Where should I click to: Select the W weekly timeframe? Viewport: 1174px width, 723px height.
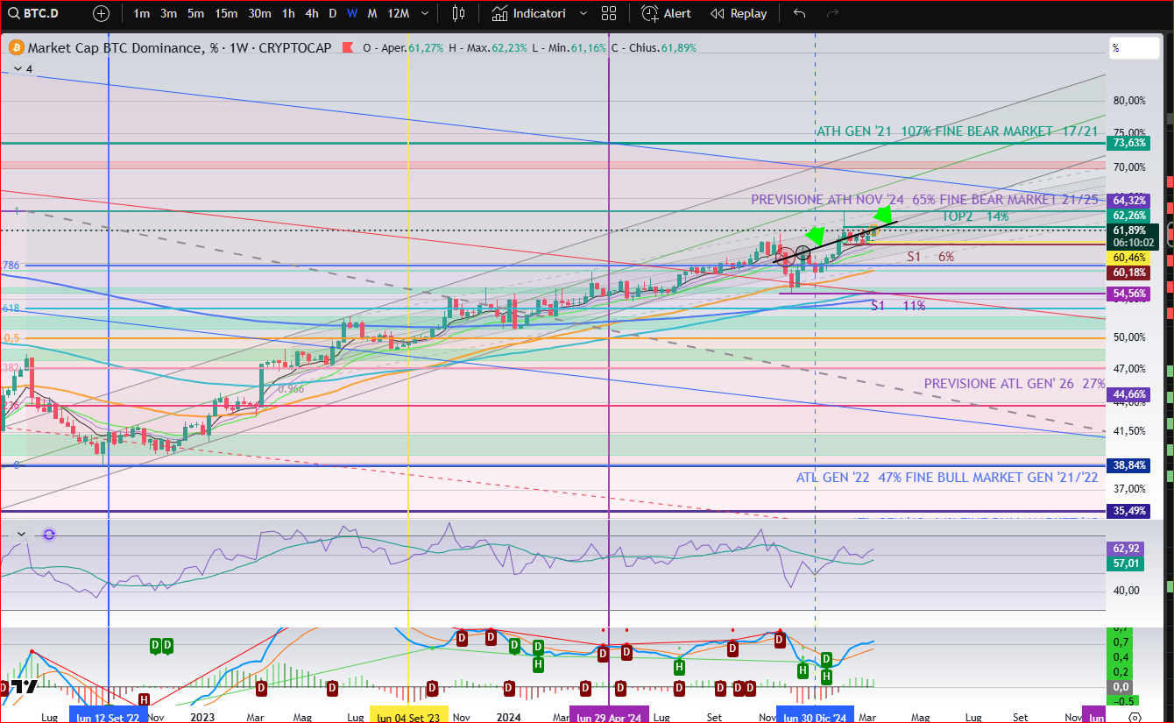[351, 13]
